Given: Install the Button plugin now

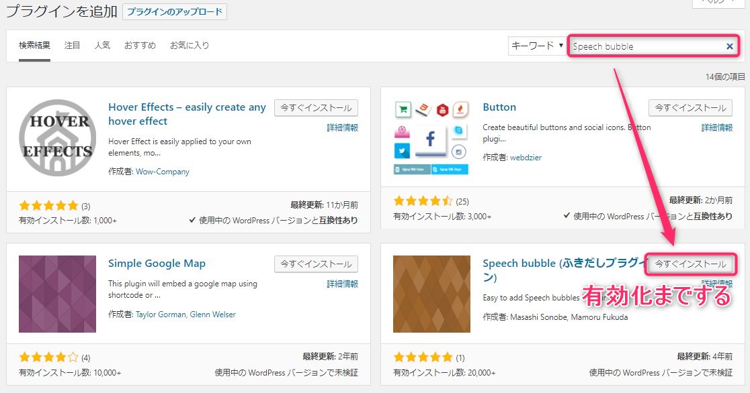Looking at the screenshot, I should (x=691, y=108).
